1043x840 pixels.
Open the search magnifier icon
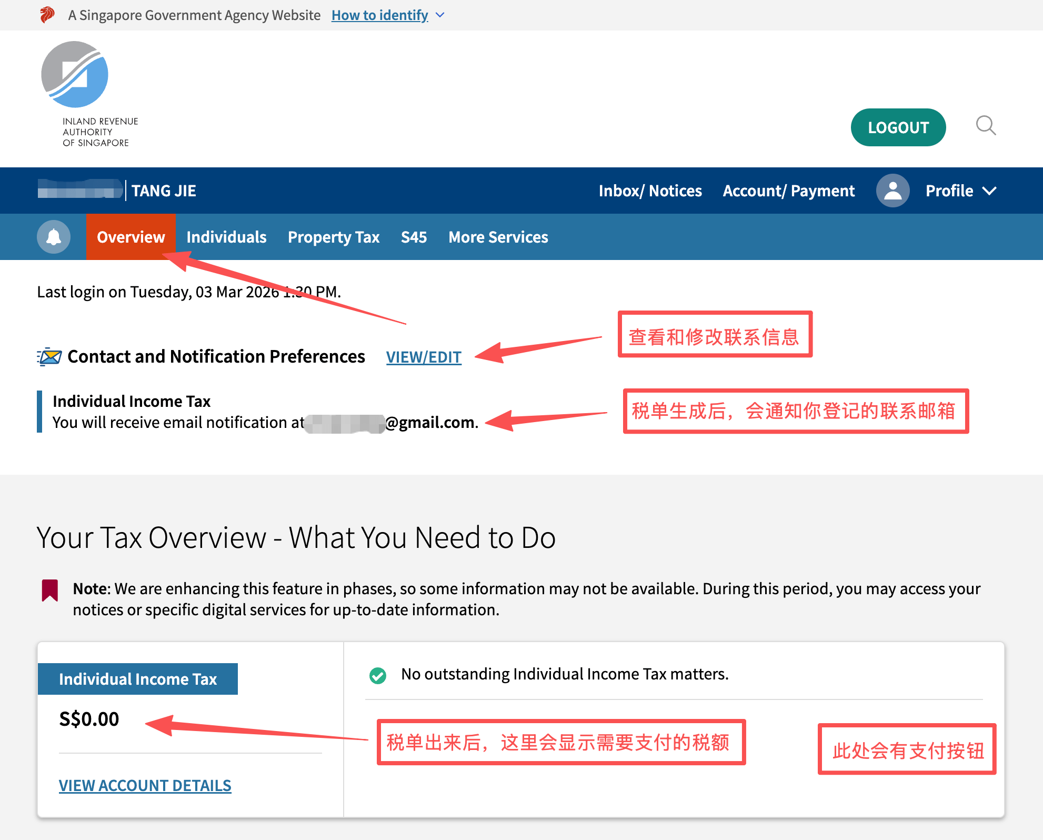(x=986, y=126)
